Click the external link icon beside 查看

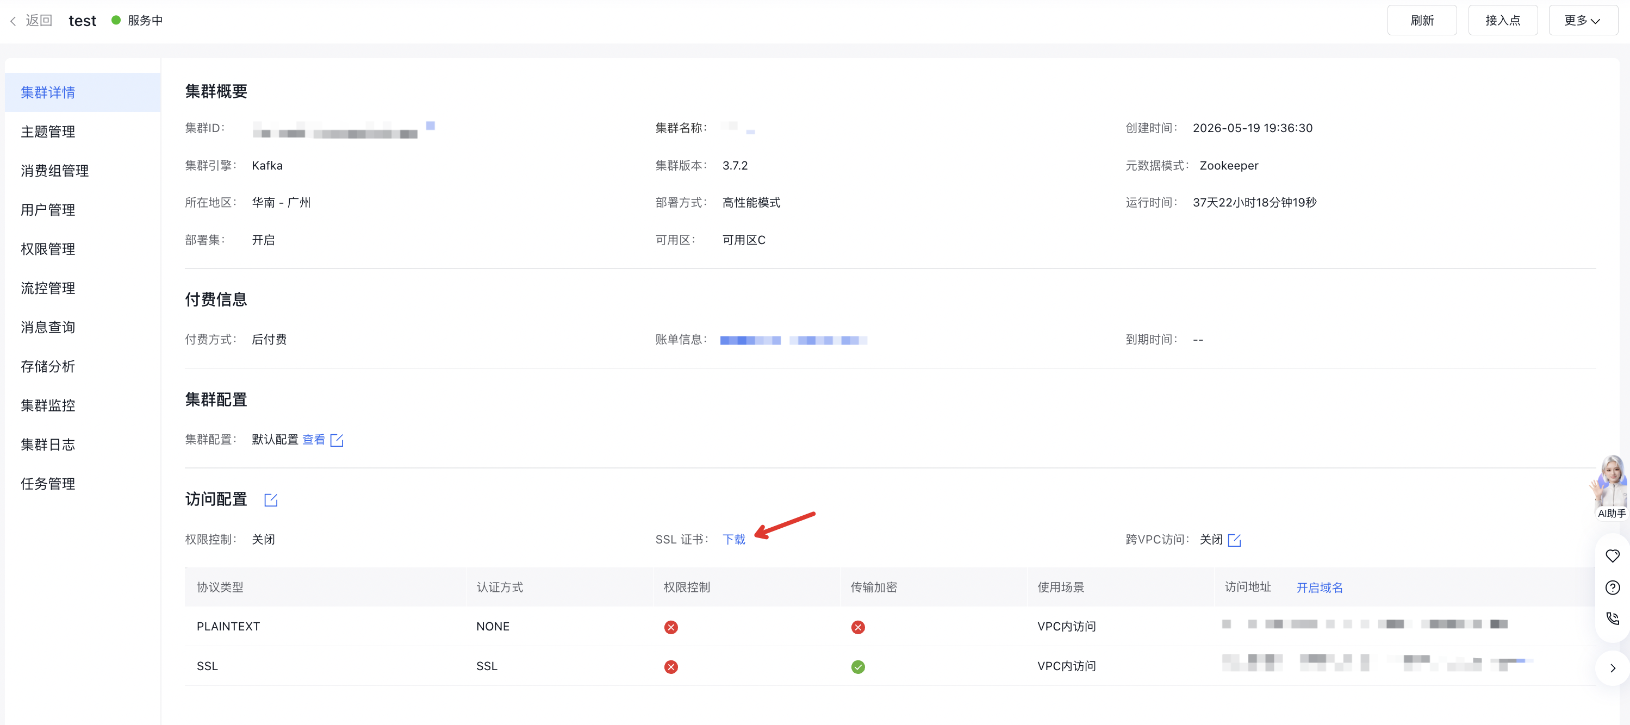(337, 440)
